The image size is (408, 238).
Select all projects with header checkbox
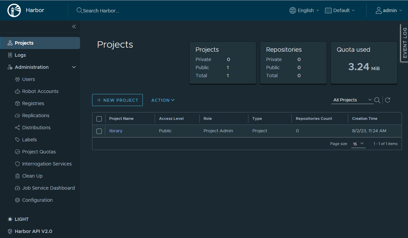coord(99,119)
